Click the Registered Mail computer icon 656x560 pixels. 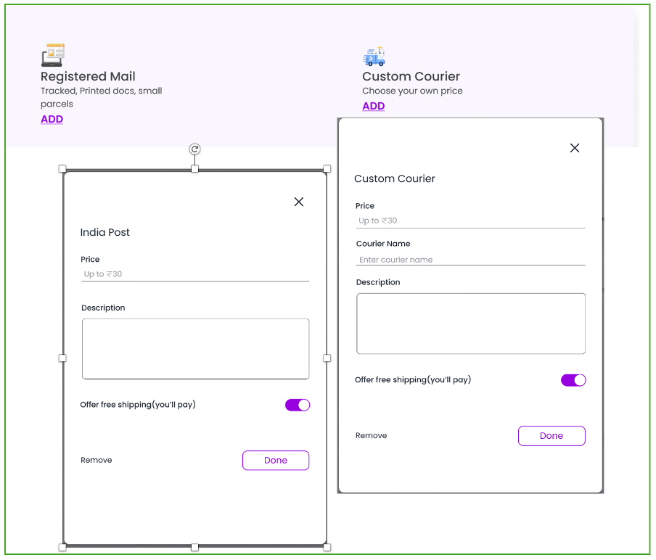[53, 55]
